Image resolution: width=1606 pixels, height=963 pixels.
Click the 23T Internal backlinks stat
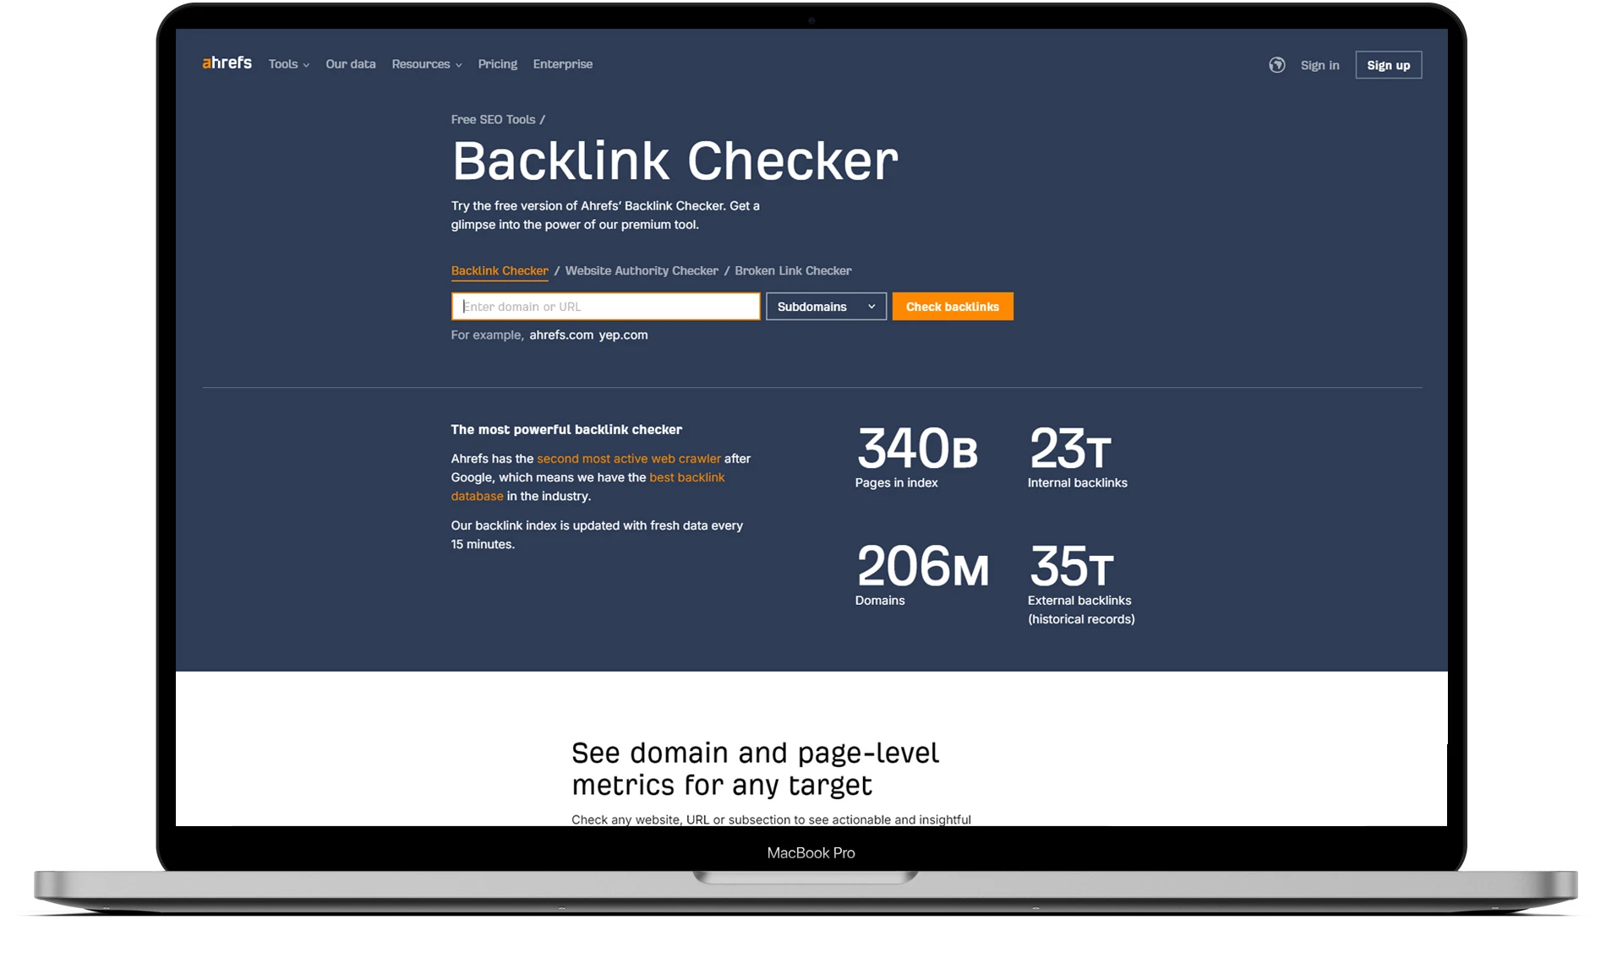coord(1077,457)
